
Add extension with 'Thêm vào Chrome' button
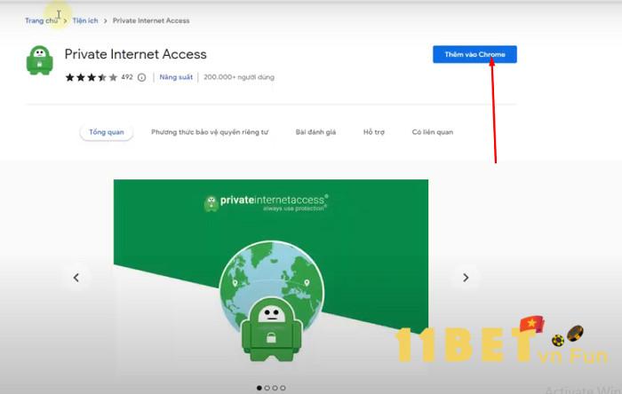(474, 54)
